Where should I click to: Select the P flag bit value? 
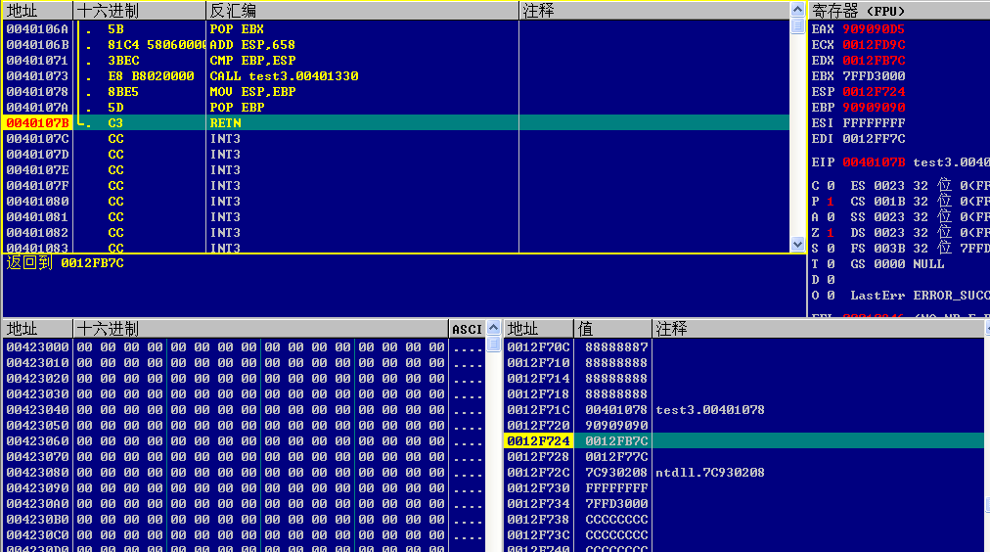tap(831, 202)
